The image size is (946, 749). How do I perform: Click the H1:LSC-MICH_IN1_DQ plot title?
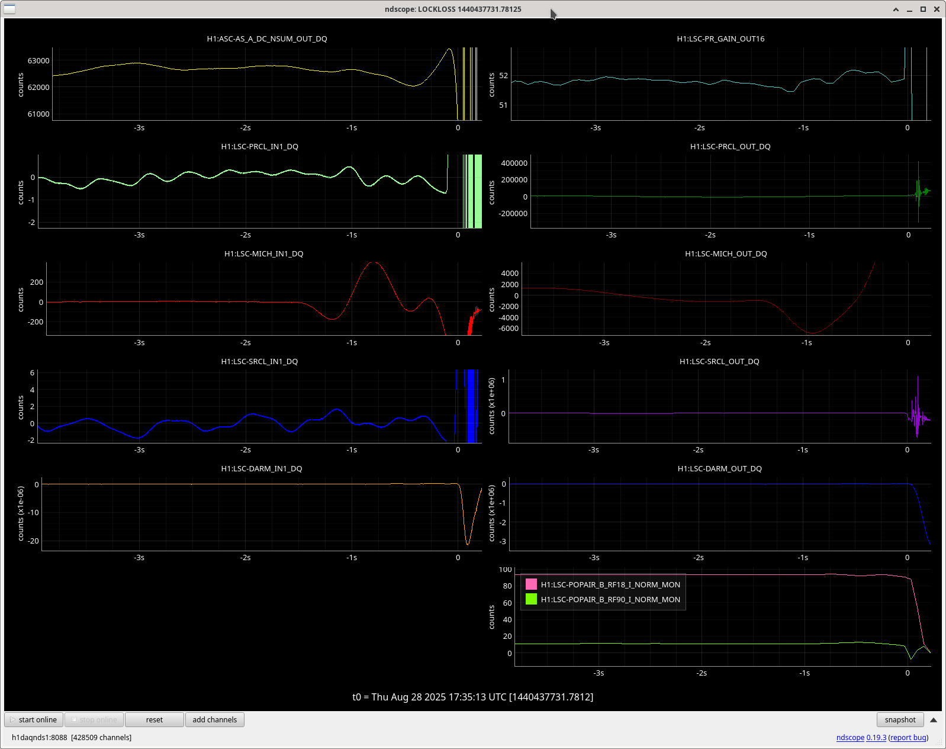tap(263, 253)
